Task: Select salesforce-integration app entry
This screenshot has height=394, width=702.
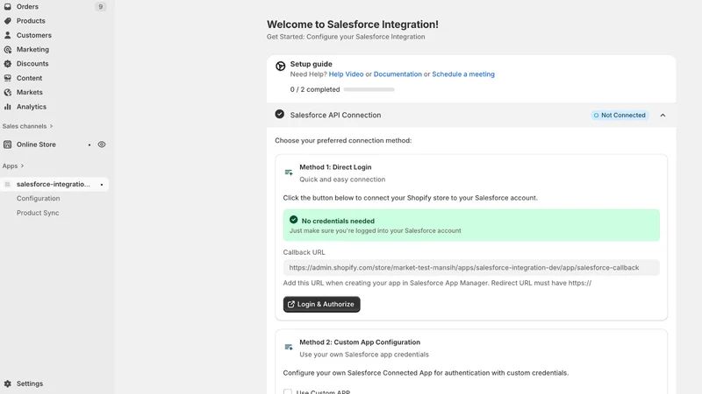Action: pyautogui.click(x=54, y=185)
